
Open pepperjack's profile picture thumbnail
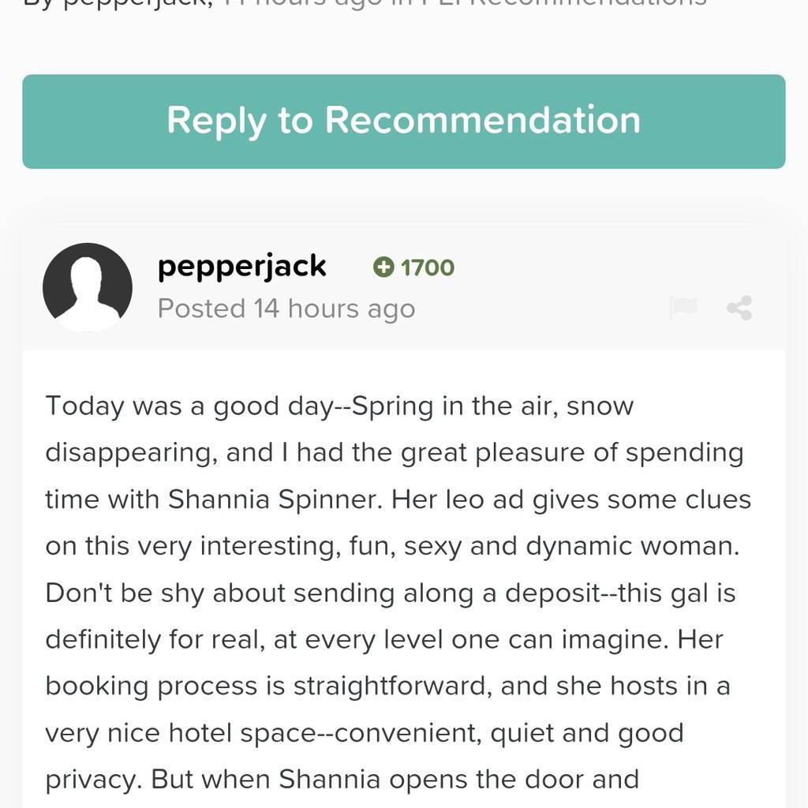88,287
